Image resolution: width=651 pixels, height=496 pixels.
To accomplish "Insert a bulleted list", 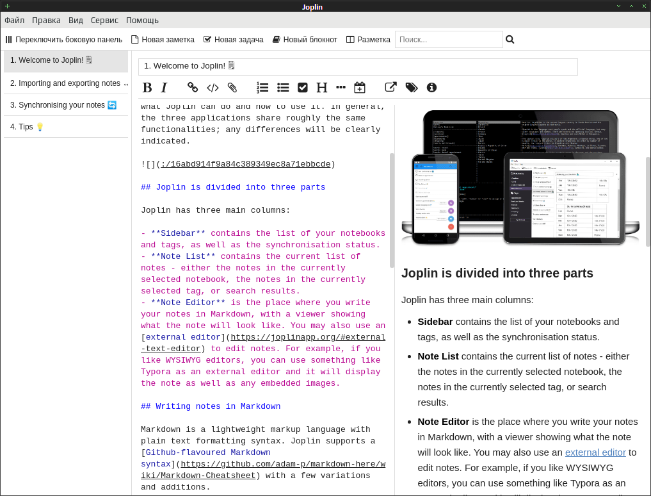I will [283, 87].
